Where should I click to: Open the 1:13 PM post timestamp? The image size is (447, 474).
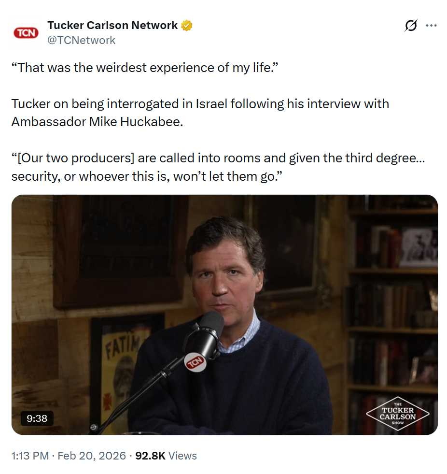(x=30, y=456)
